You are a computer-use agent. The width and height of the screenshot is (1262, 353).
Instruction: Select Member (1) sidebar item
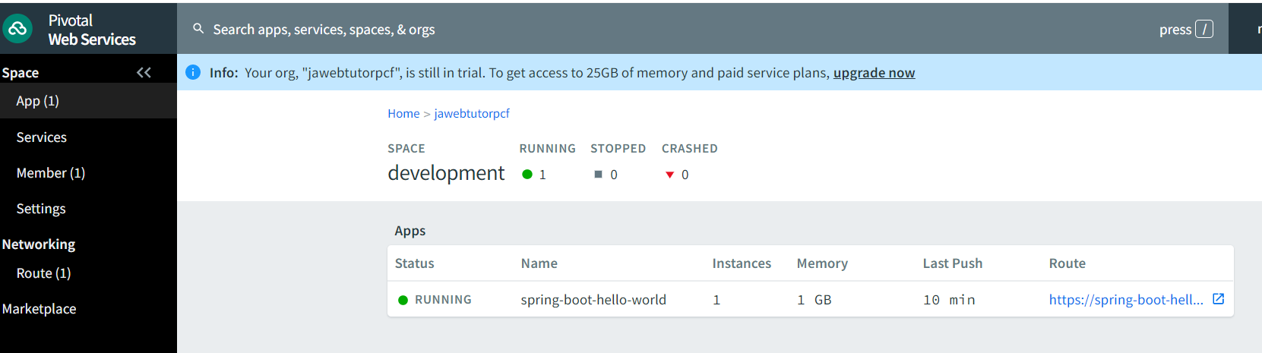pos(51,173)
